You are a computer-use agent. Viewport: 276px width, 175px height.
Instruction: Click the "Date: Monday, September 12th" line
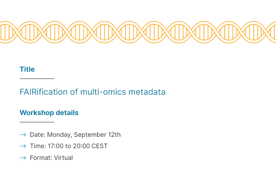(x=75, y=135)
